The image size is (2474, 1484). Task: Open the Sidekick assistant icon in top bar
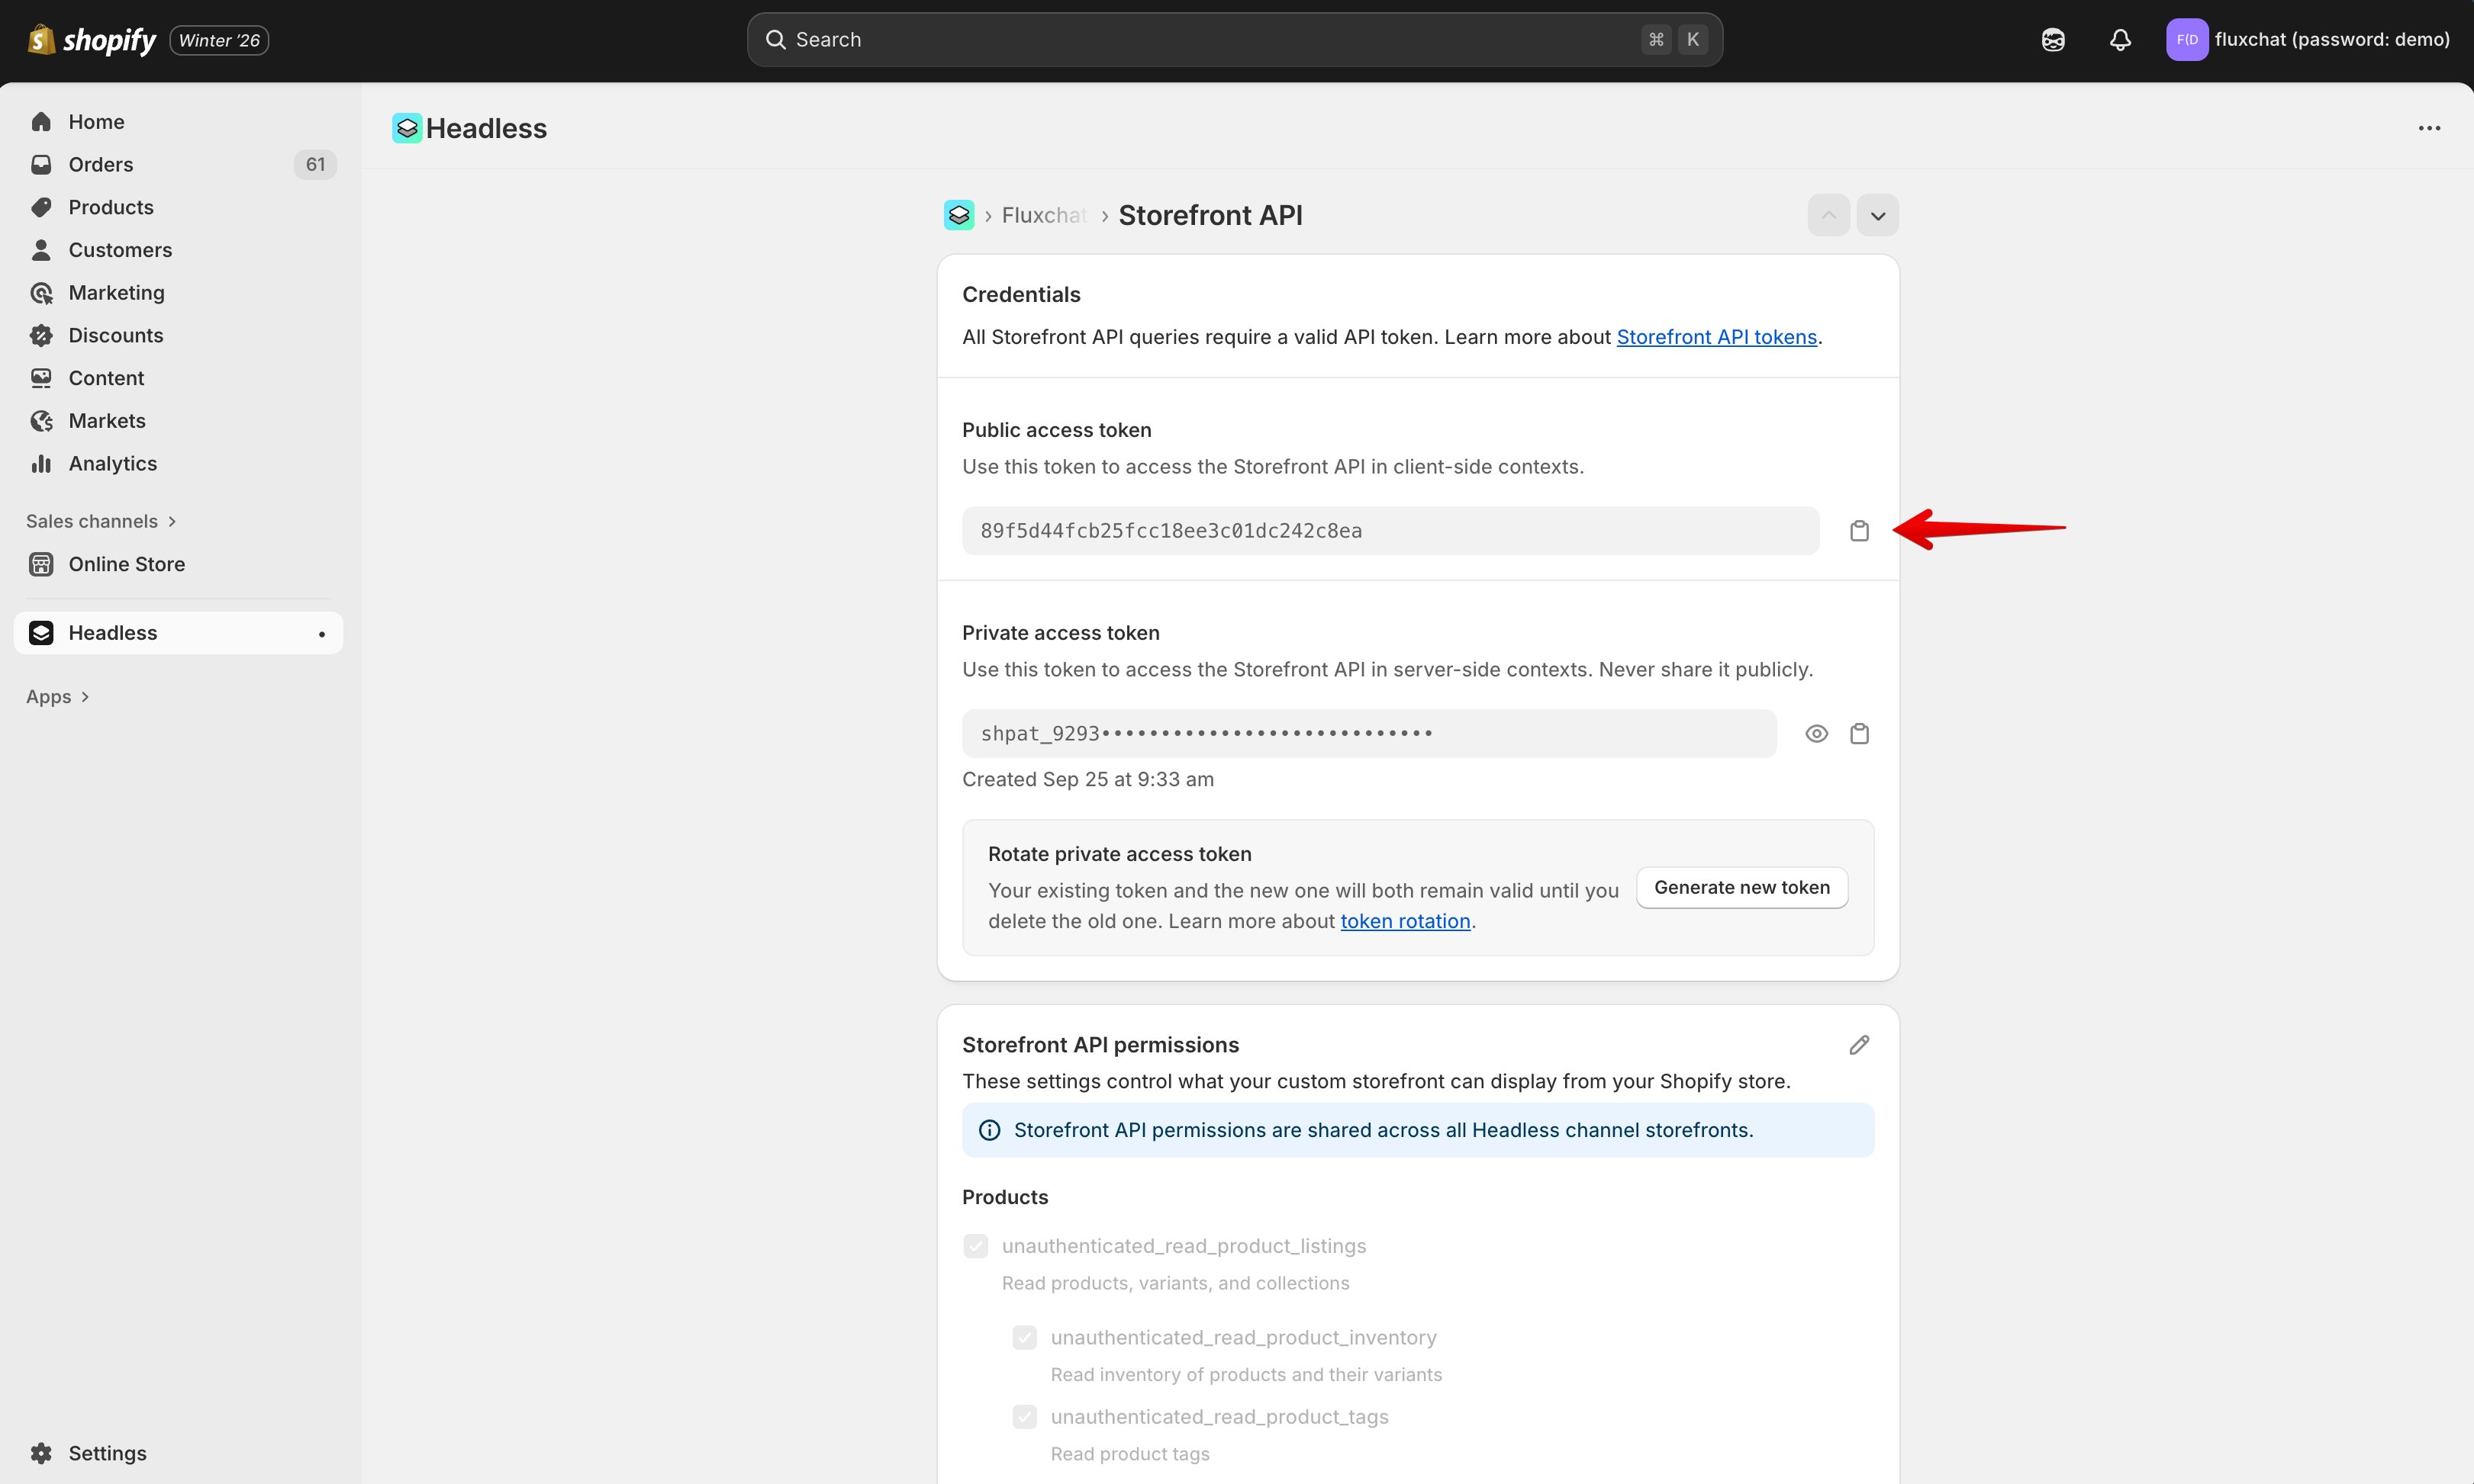tap(2053, 40)
